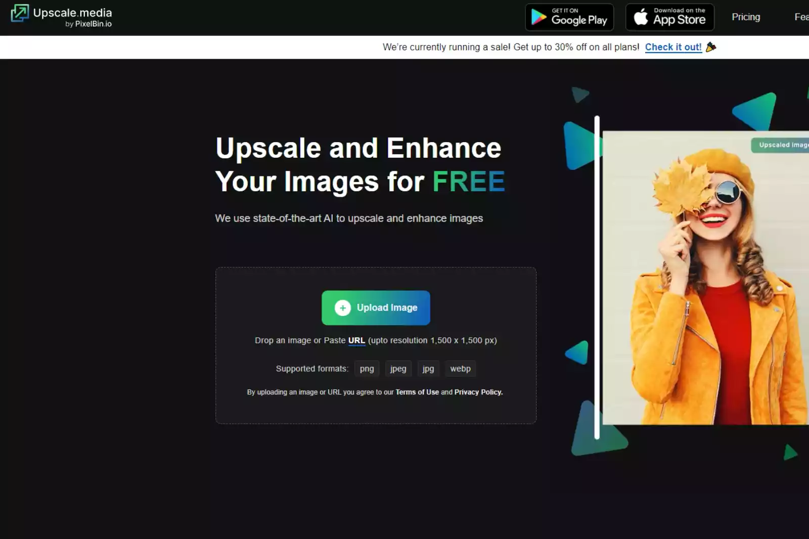Image resolution: width=809 pixels, height=539 pixels.
Task: Select the jpeg format chip
Action: point(398,369)
